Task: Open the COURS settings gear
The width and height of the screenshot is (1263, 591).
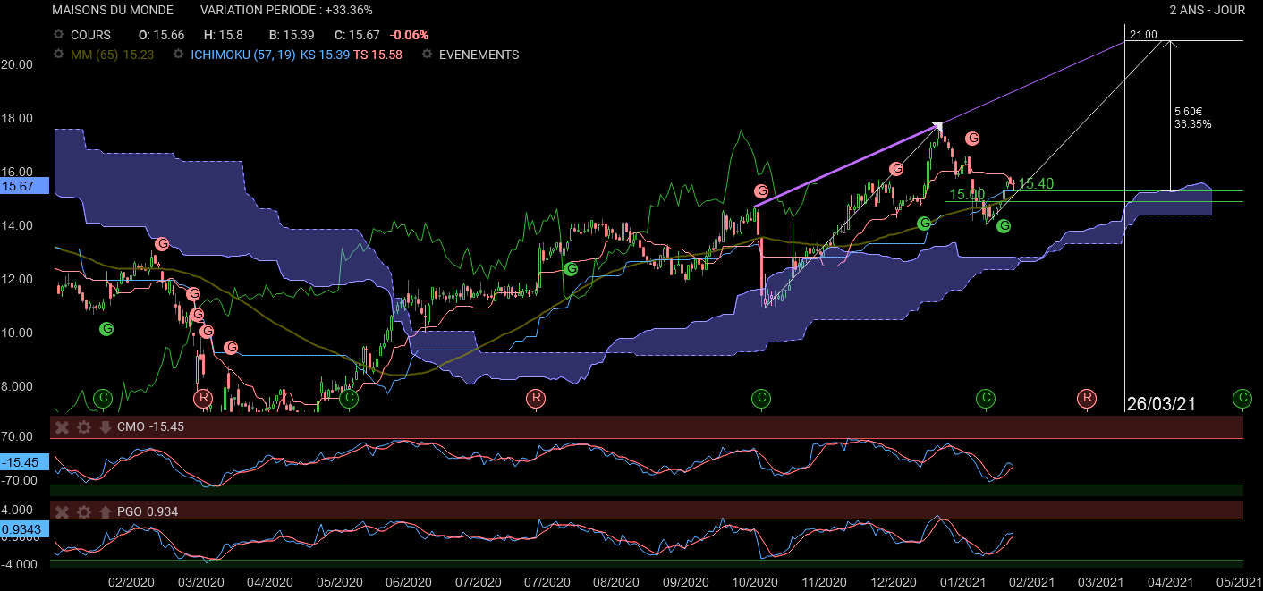Action: 59,35
